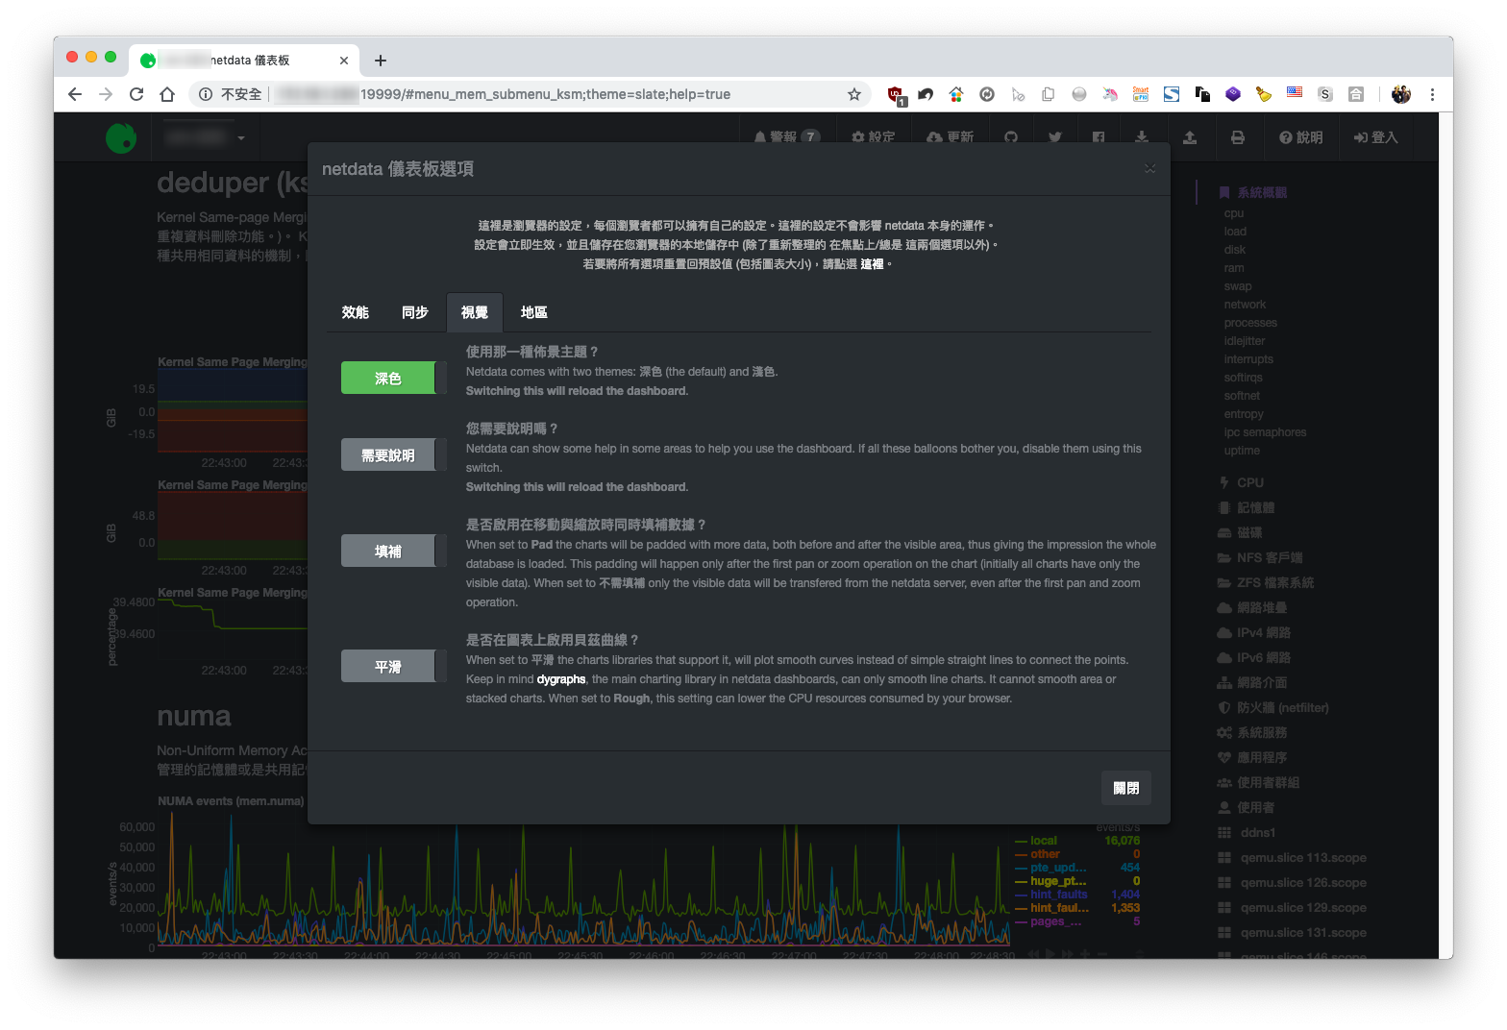The image size is (1507, 1030).
Task: Click the browser forward arrow
Action: (x=106, y=94)
